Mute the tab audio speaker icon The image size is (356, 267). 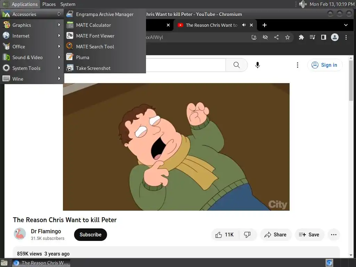pyautogui.click(x=244, y=25)
